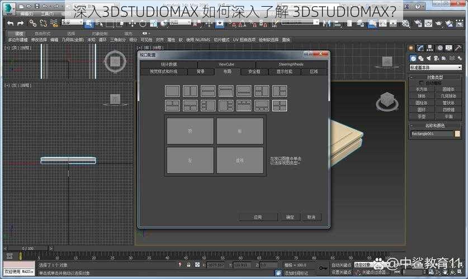This screenshot has height=279, width=468.
Task: Activate the Select and Rotate tool
Action: pos(143,23)
